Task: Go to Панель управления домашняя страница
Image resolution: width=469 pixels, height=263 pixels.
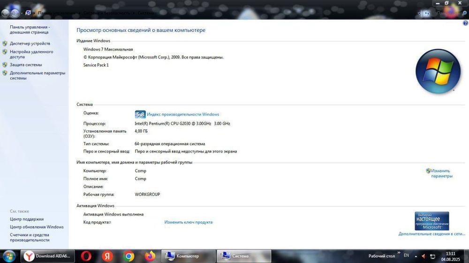Action: click(30, 29)
